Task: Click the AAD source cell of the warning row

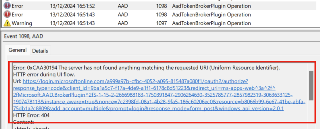Action: [x=123, y=23]
